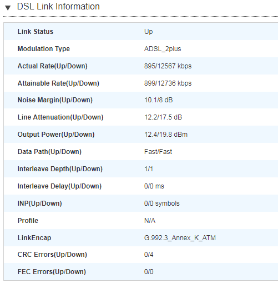Click the Actual Rate value 895/12567 kbps
Screen dimensions: 278x283
(168, 66)
